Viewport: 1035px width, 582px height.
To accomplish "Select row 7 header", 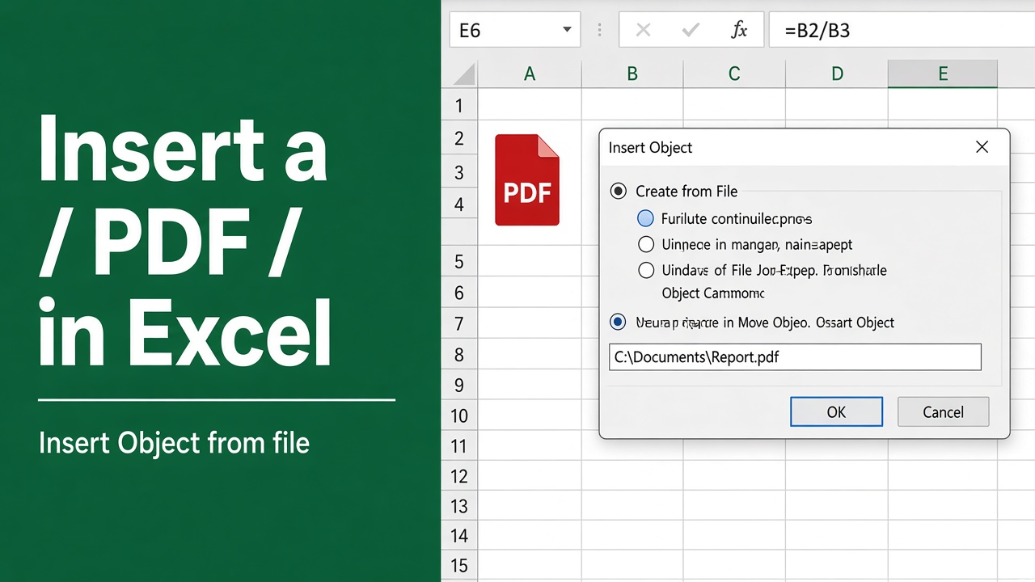I will pos(459,323).
